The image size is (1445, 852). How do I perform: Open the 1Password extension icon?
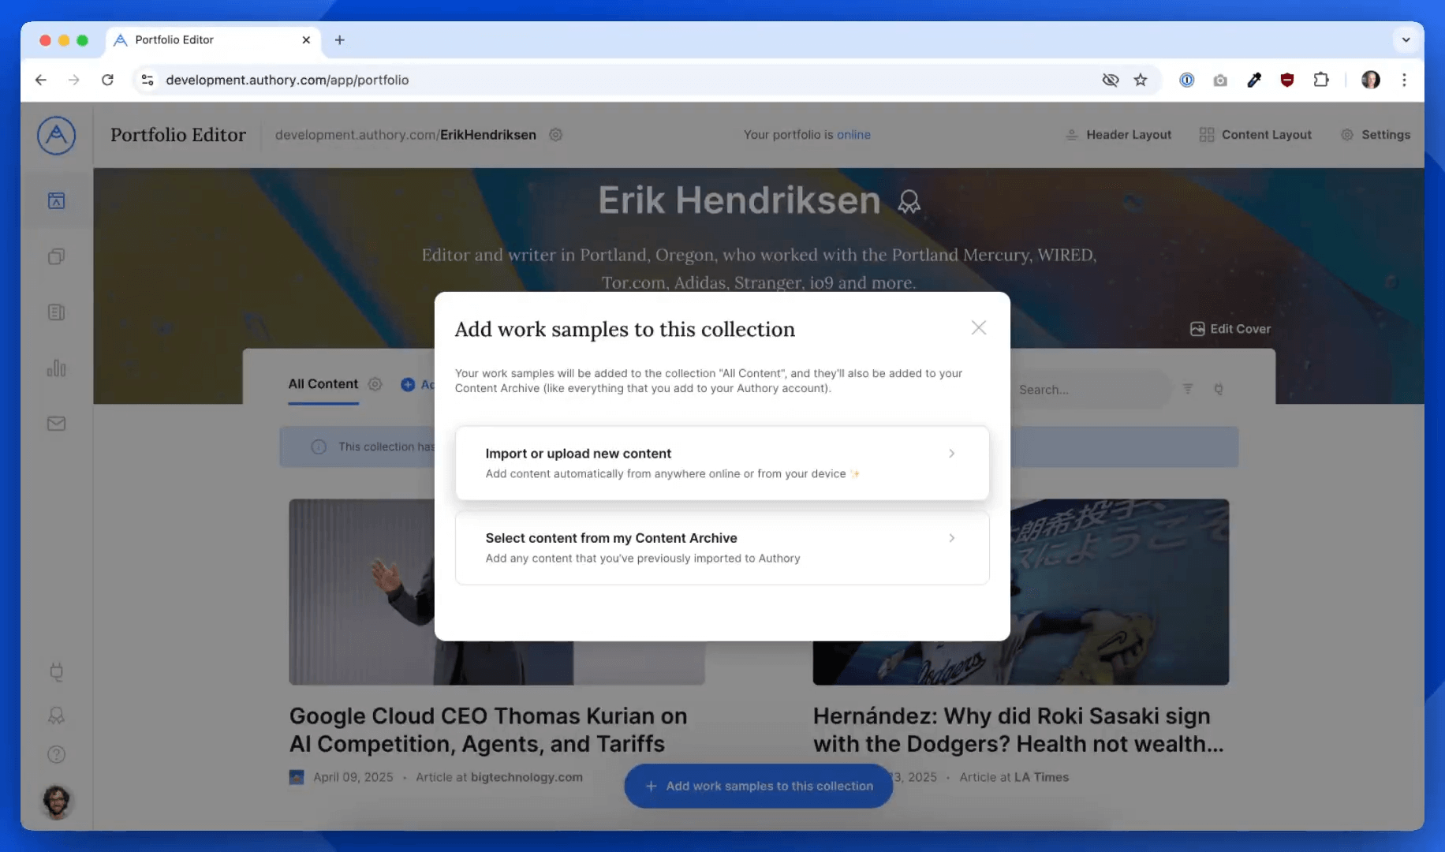pyautogui.click(x=1186, y=80)
